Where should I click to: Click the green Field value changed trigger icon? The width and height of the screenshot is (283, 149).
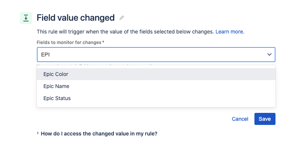tap(26, 18)
